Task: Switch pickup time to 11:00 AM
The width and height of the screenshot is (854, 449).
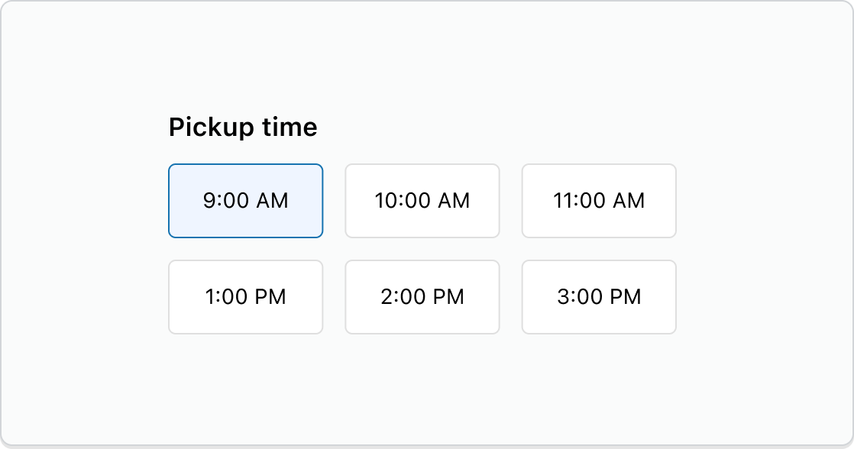Action: coord(599,201)
